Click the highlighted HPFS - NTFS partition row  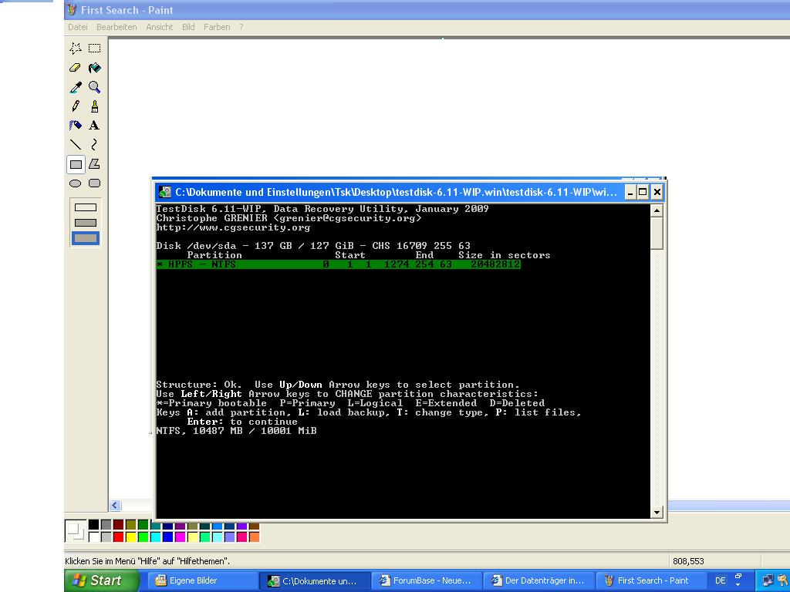coord(338,264)
